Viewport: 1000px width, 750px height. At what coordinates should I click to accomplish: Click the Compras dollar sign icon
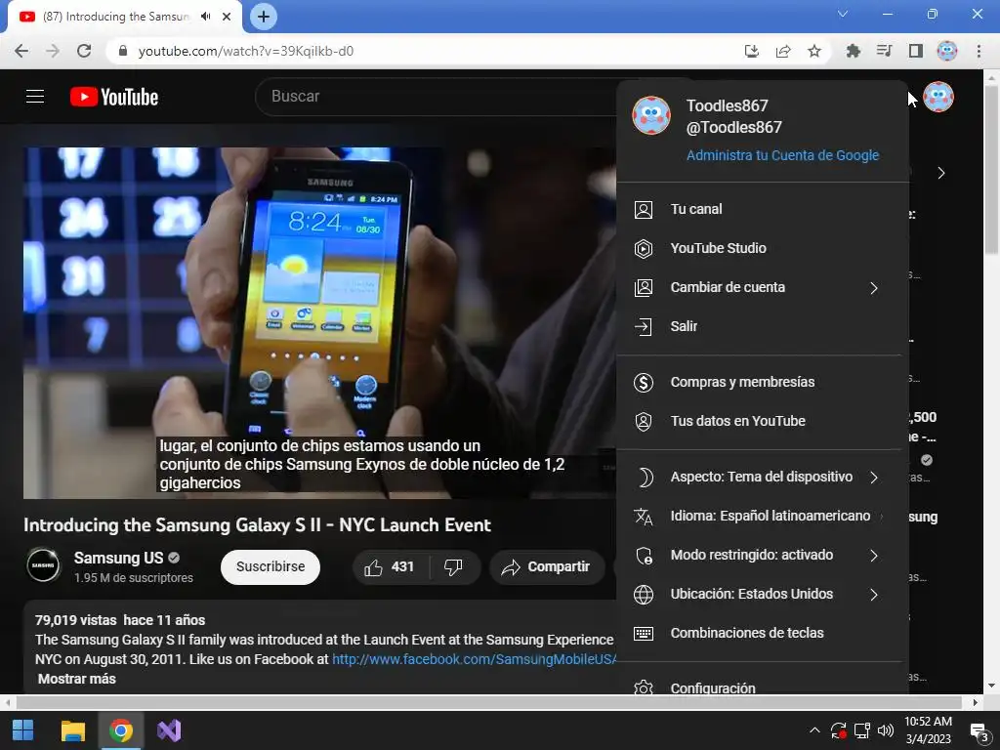click(644, 382)
